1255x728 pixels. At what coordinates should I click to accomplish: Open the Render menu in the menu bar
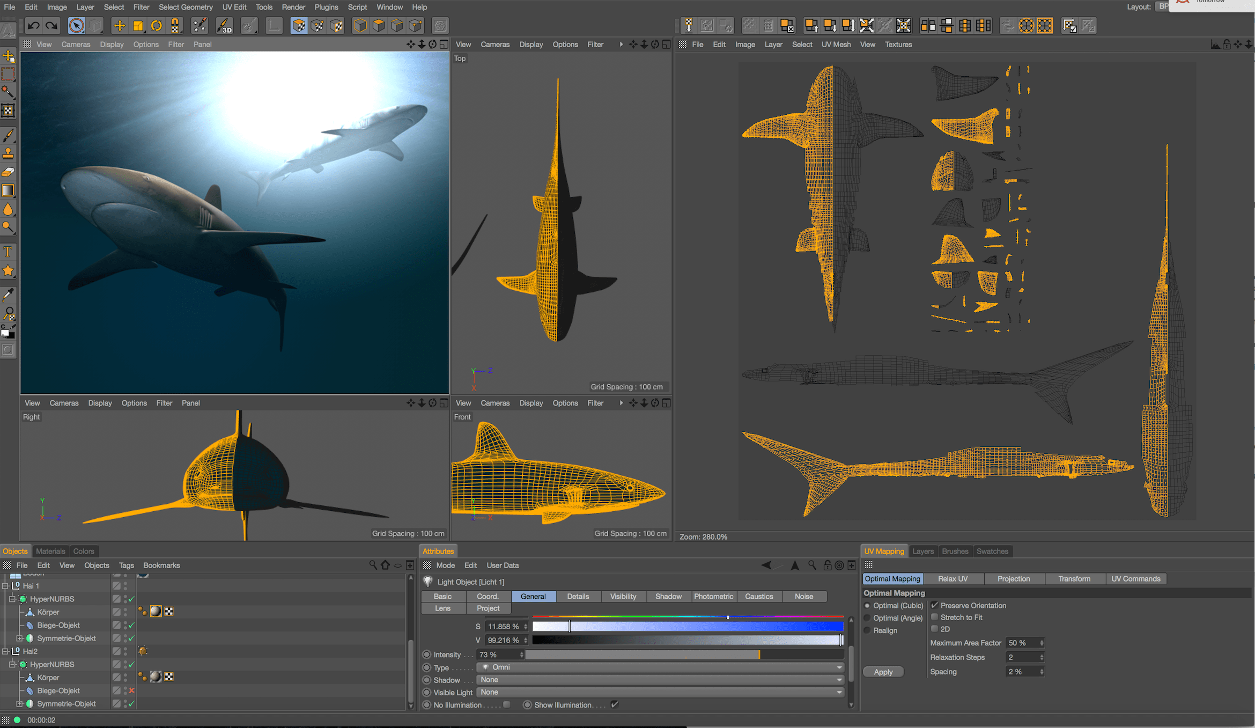tap(294, 7)
